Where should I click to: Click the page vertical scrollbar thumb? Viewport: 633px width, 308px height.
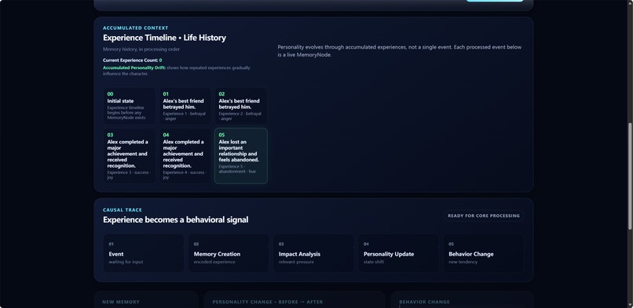point(630,177)
